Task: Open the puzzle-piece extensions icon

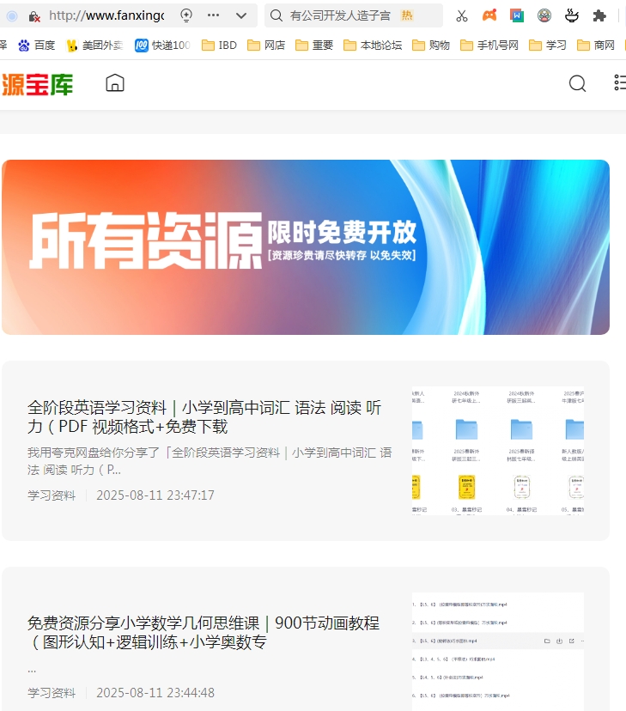Action: pos(599,15)
